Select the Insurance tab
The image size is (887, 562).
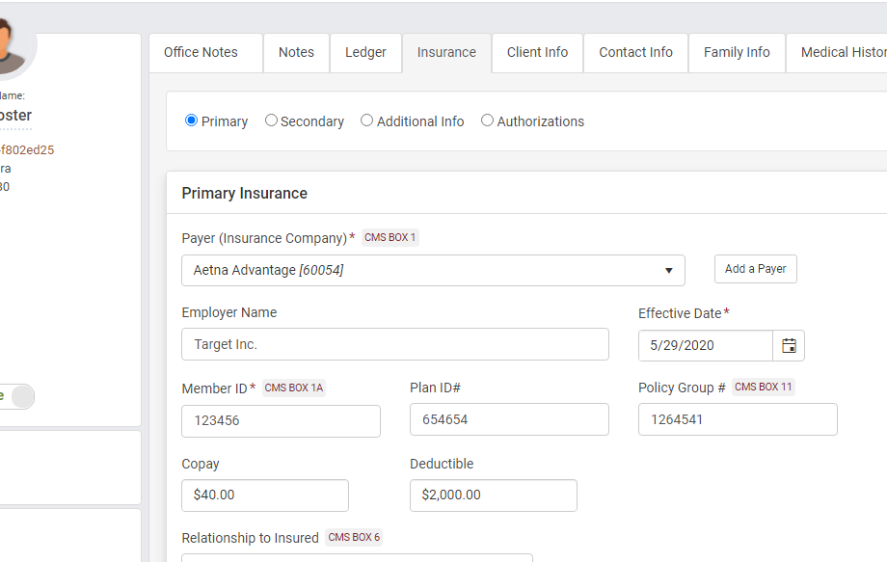pyautogui.click(x=446, y=53)
